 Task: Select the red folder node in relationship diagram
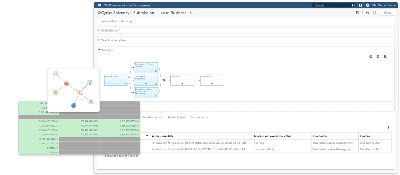tap(66, 84)
